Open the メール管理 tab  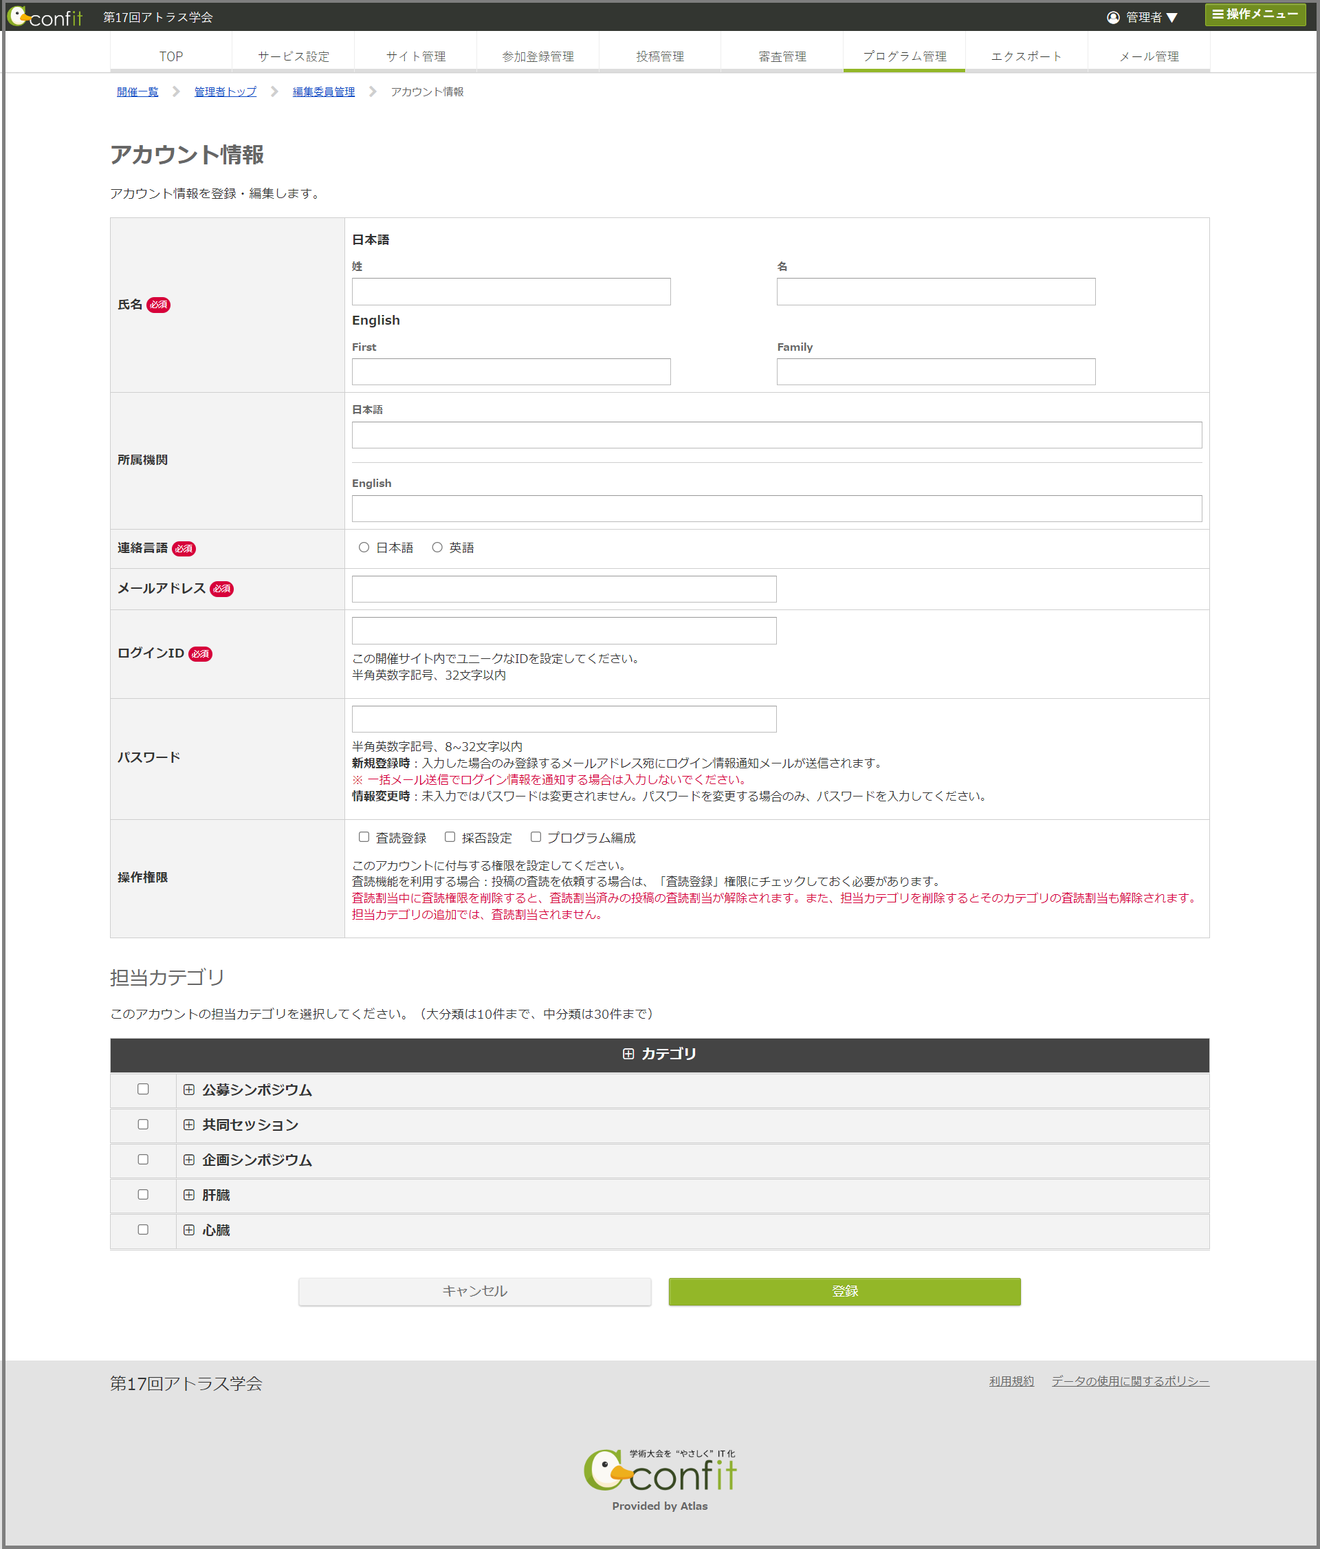click(1148, 56)
